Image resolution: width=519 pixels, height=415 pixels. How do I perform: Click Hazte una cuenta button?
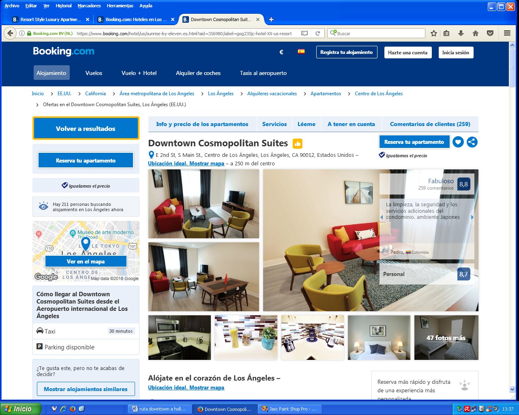click(407, 52)
